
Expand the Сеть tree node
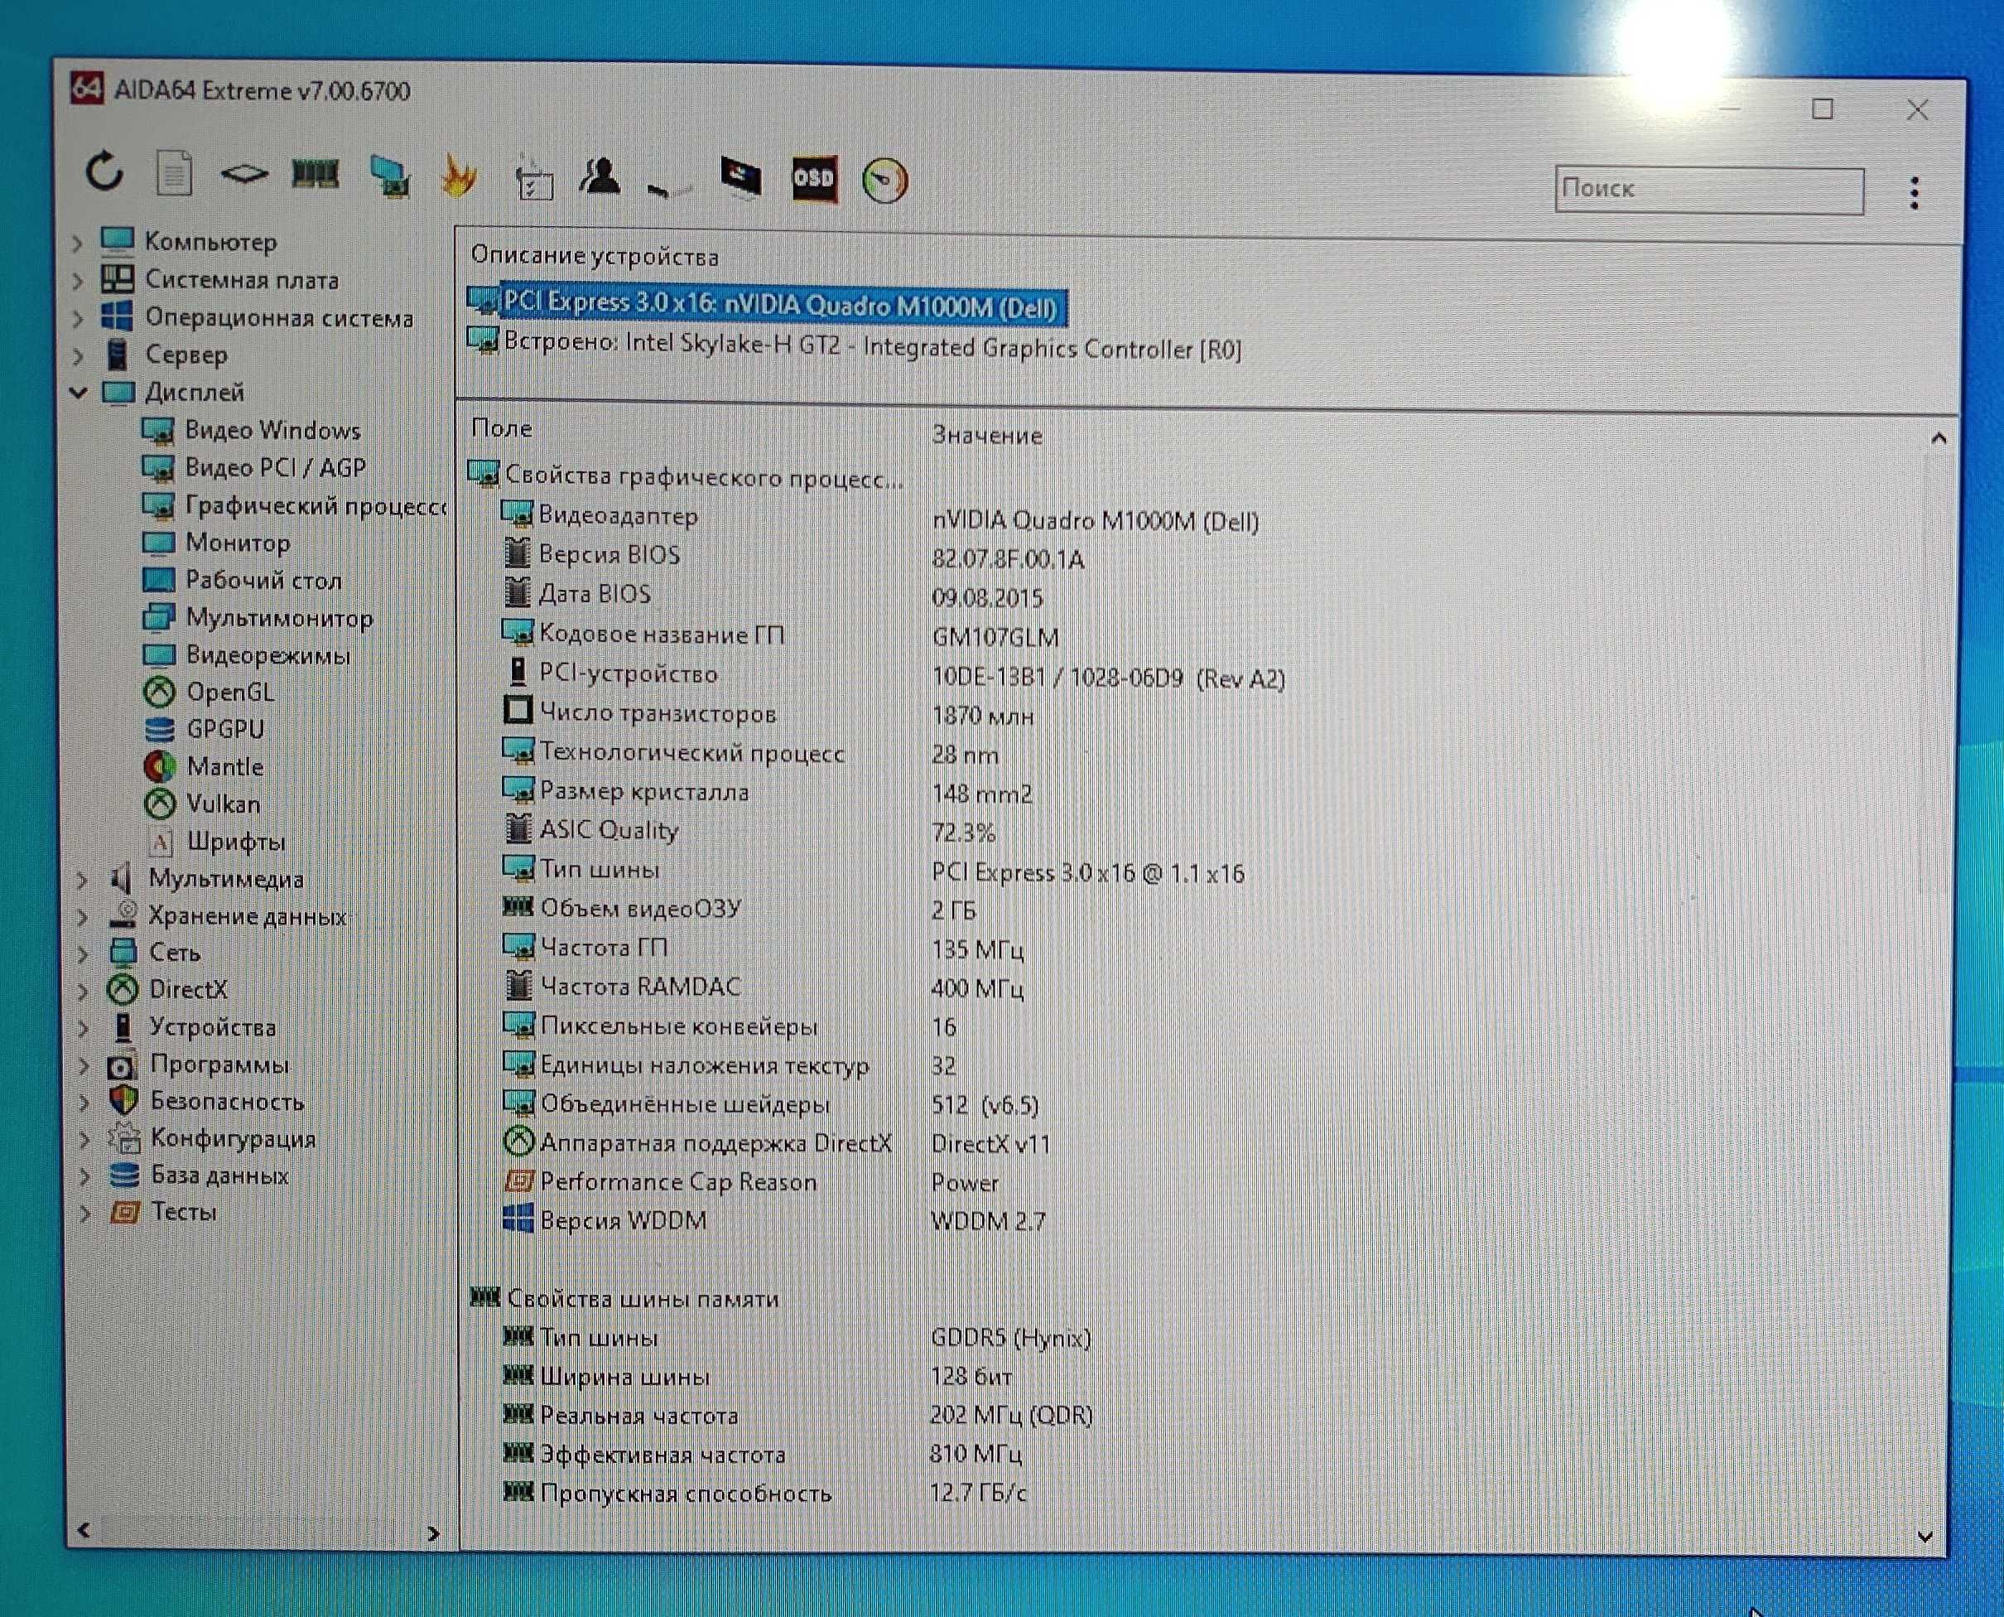(x=82, y=953)
